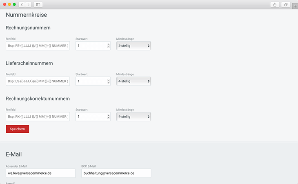Image resolution: width=298 pixels, height=184 pixels.
Task: Adjust Lieferscheinnummern Startwert stepper arrows
Action: (x=108, y=81)
